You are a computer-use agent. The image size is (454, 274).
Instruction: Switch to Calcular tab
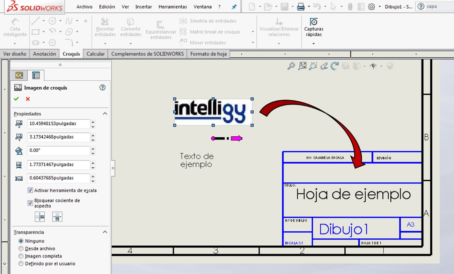pos(95,54)
